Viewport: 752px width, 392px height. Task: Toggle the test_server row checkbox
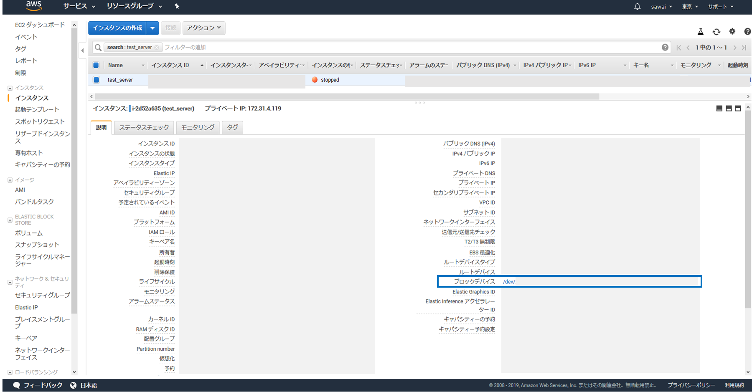[x=97, y=80]
